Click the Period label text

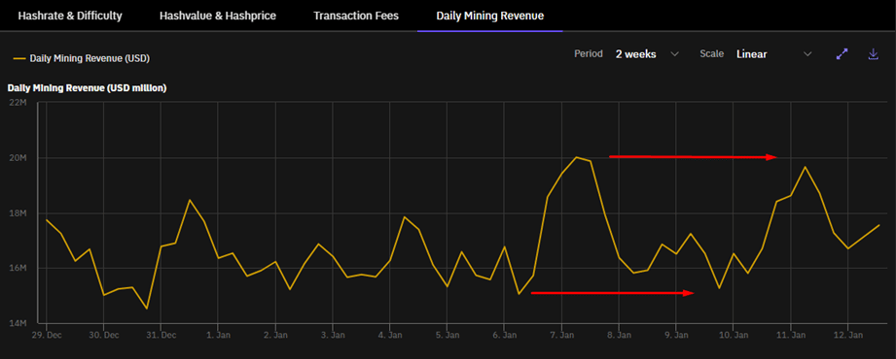589,54
